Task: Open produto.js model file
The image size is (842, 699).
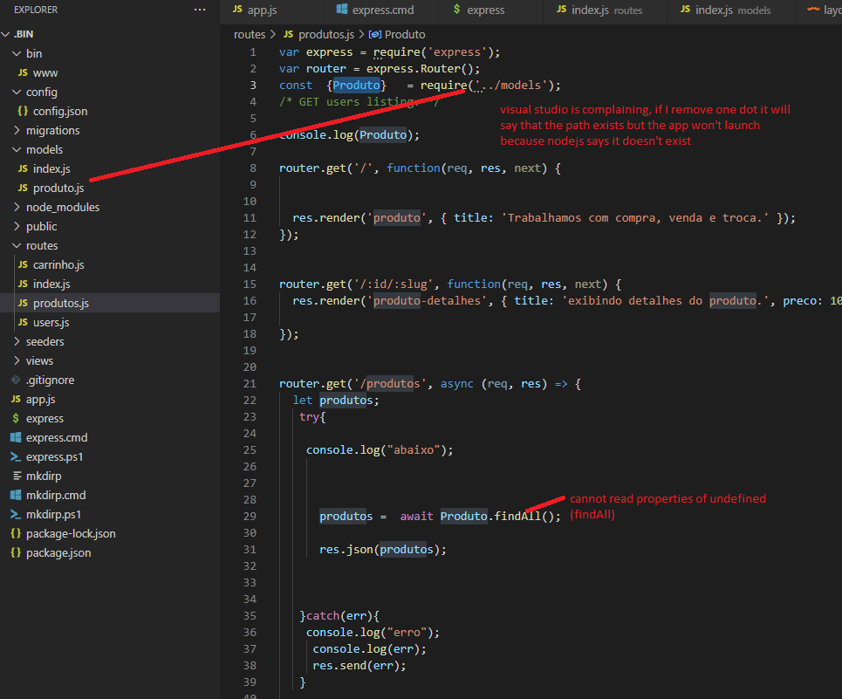Action: [x=58, y=188]
